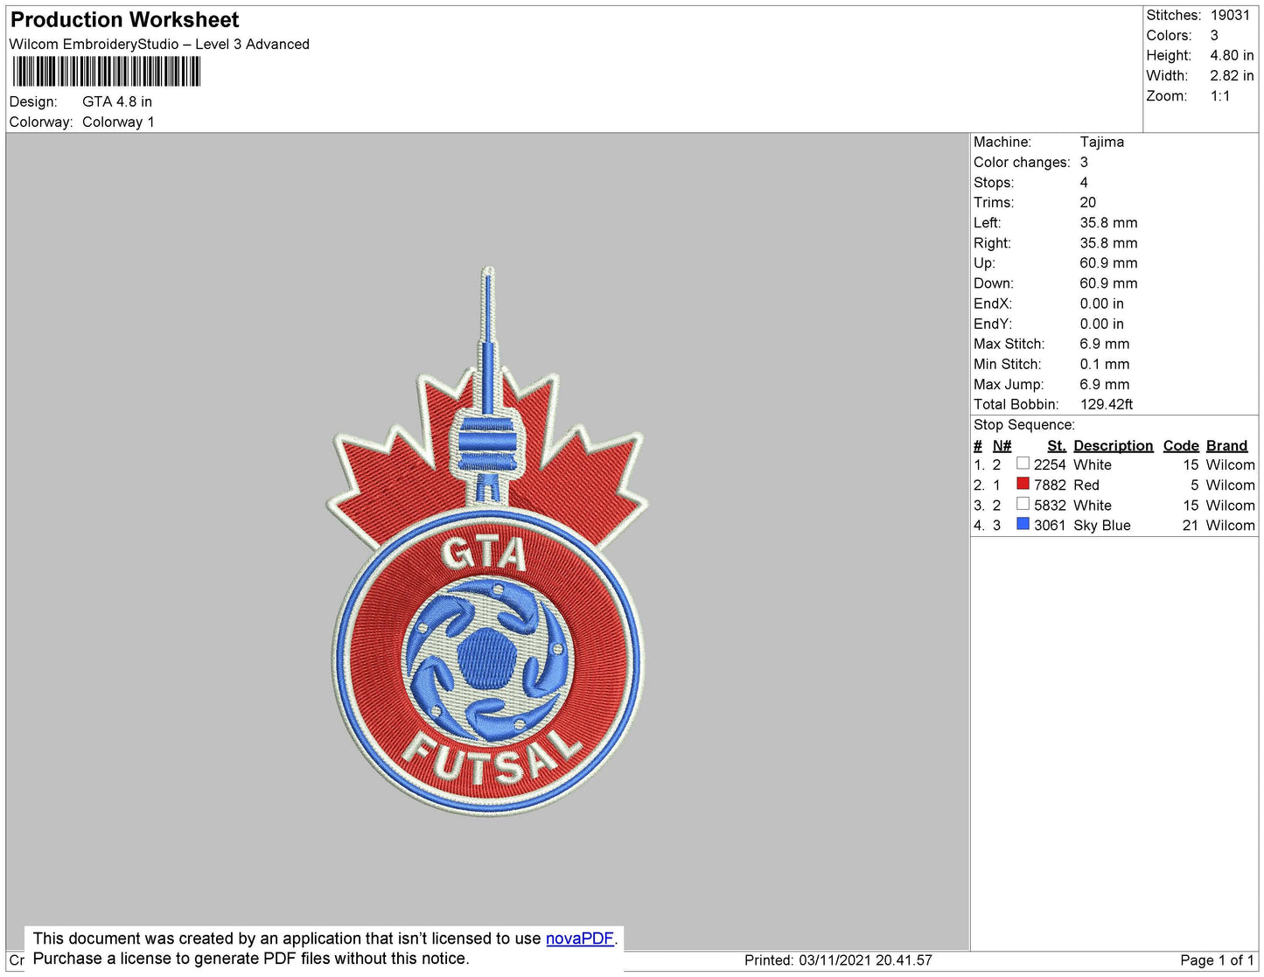Select the Min Stitch value '0.1 mm'
Image resolution: width=1264 pixels, height=977 pixels.
tap(1105, 365)
